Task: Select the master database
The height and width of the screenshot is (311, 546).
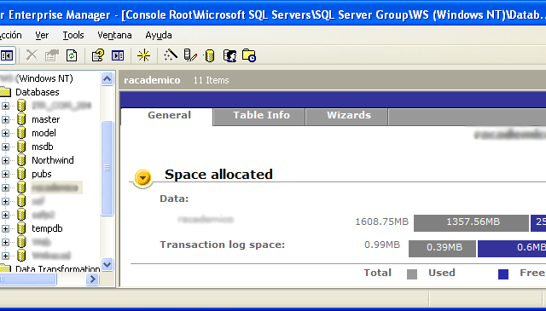Action: (45, 119)
